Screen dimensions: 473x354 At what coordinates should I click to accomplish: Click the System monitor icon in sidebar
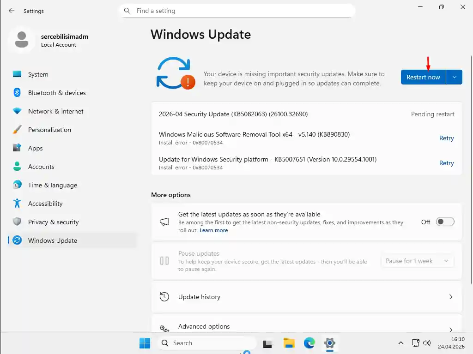[x=17, y=74]
